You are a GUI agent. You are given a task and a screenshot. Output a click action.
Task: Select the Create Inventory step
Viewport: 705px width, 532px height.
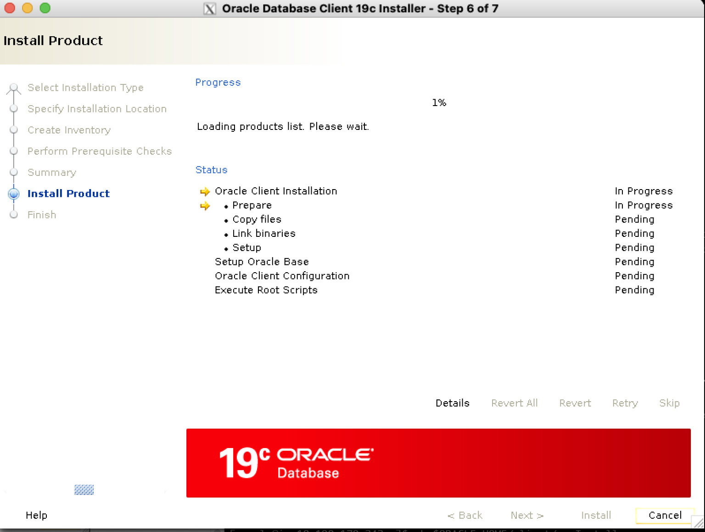tap(69, 130)
